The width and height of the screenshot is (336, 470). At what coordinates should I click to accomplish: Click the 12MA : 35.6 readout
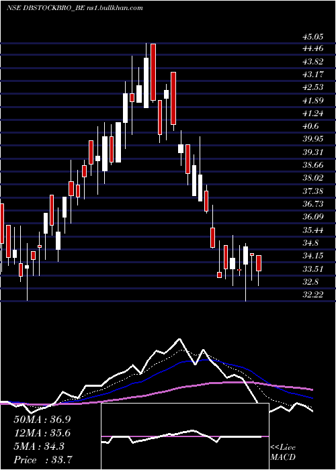tap(42, 433)
